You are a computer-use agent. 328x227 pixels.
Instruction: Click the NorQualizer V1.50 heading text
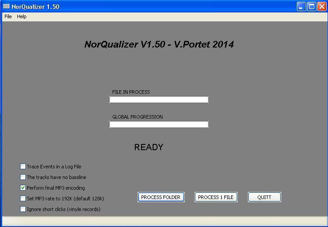coord(159,44)
